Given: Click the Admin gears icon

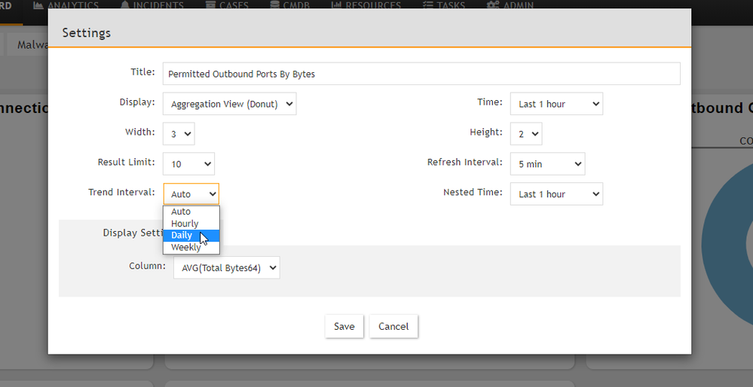Looking at the screenshot, I should coord(493,5).
